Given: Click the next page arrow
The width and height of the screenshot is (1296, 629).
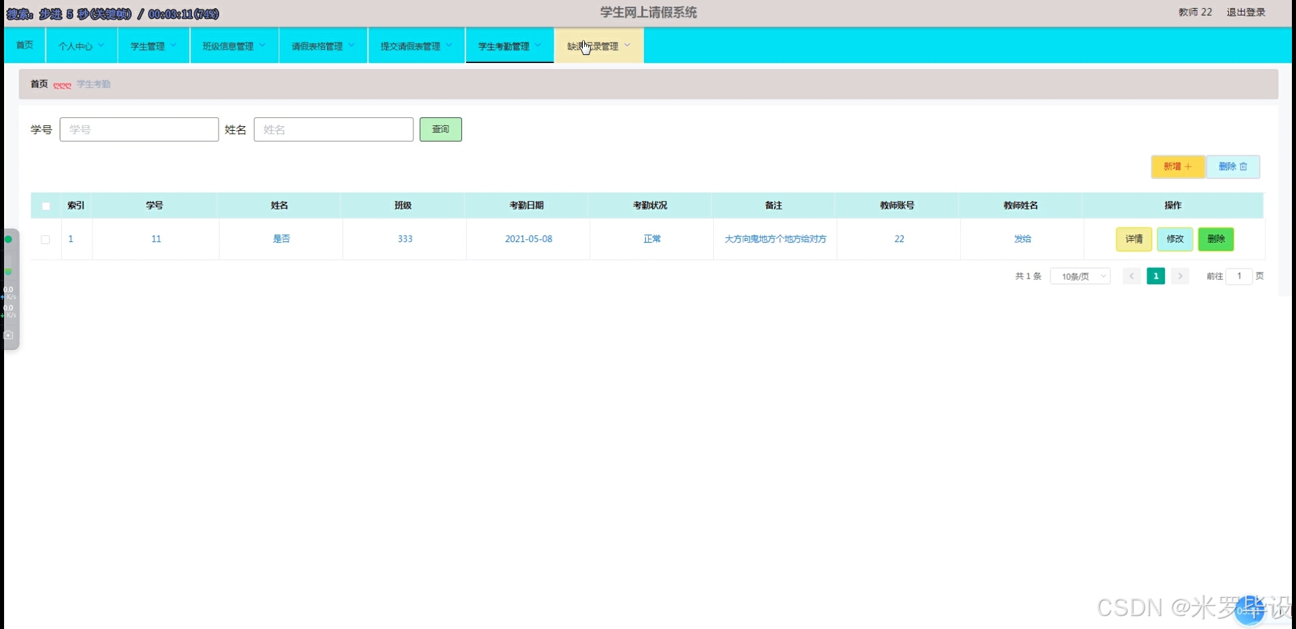Looking at the screenshot, I should (1180, 277).
